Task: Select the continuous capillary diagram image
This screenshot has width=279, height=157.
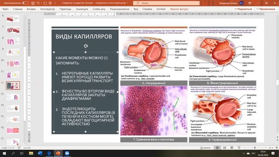Action: click(154, 55)
